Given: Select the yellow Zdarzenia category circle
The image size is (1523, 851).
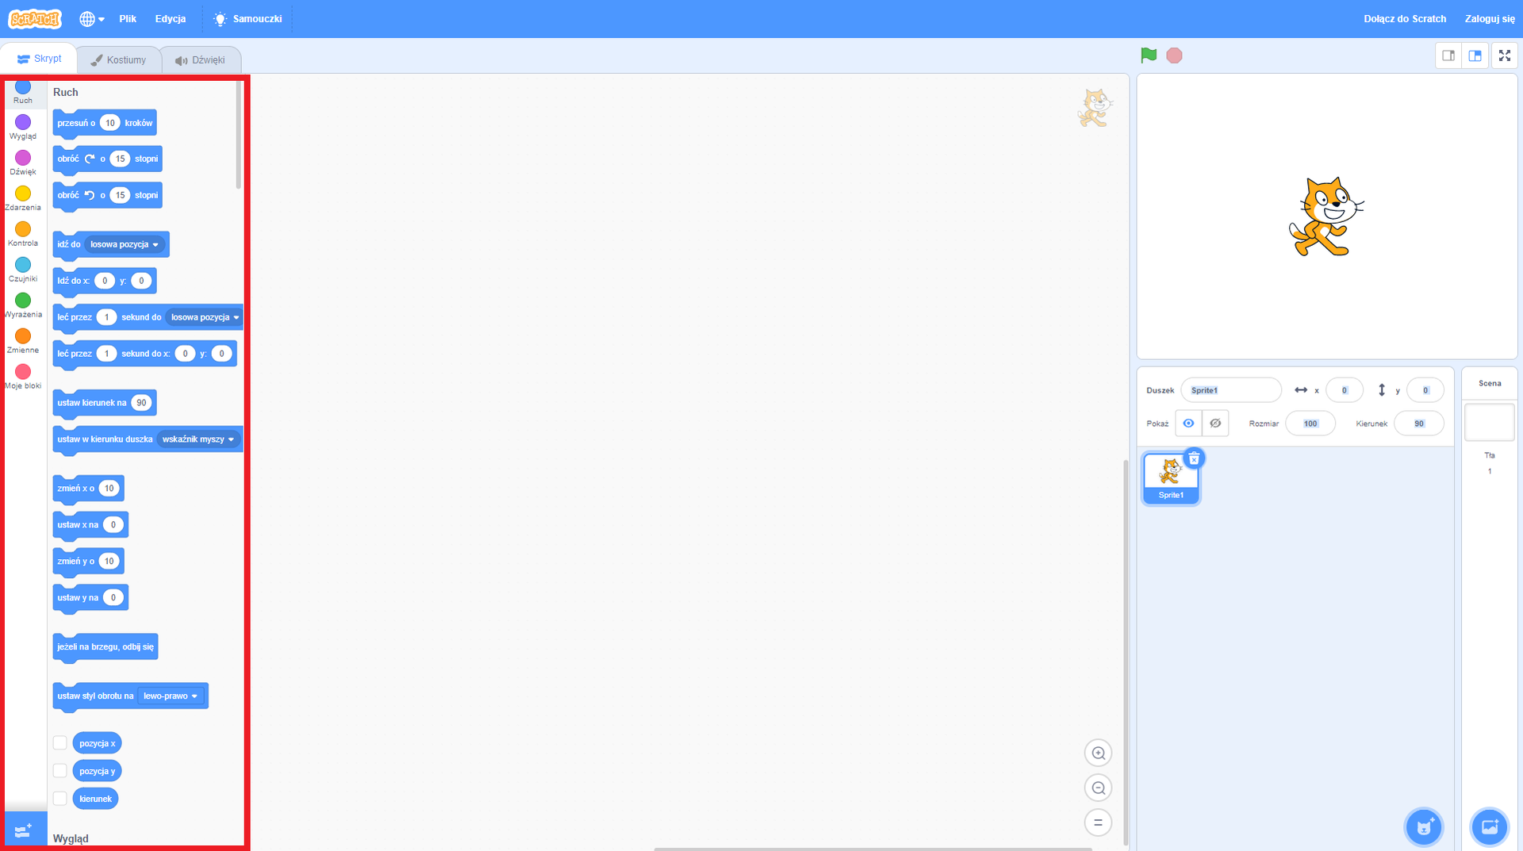Looking at the screenshot, I should pyautogui.click(x=23, y=194).
